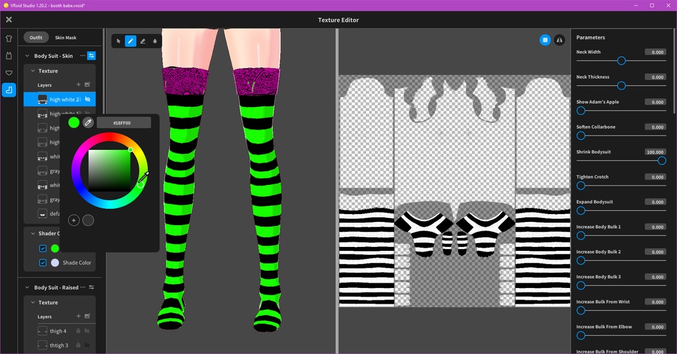
Task: Click the Neck Width value field
Action: (x=655, y=52)
